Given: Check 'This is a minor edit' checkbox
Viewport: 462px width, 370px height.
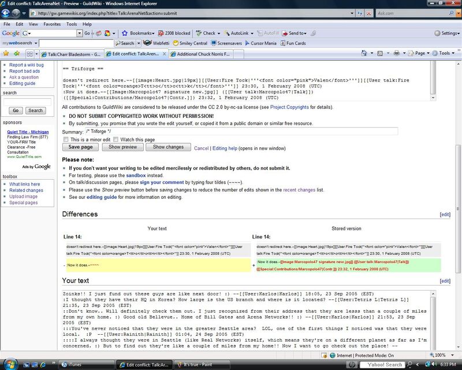Looking at the screenshot, I should (x=66, y=139).
